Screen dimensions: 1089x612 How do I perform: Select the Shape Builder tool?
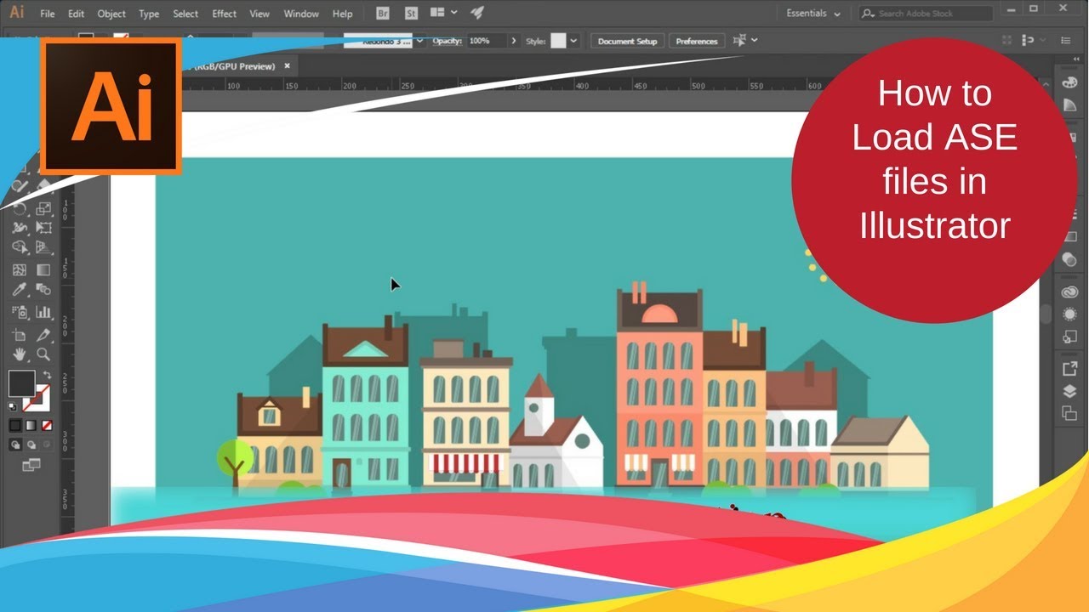20,248
